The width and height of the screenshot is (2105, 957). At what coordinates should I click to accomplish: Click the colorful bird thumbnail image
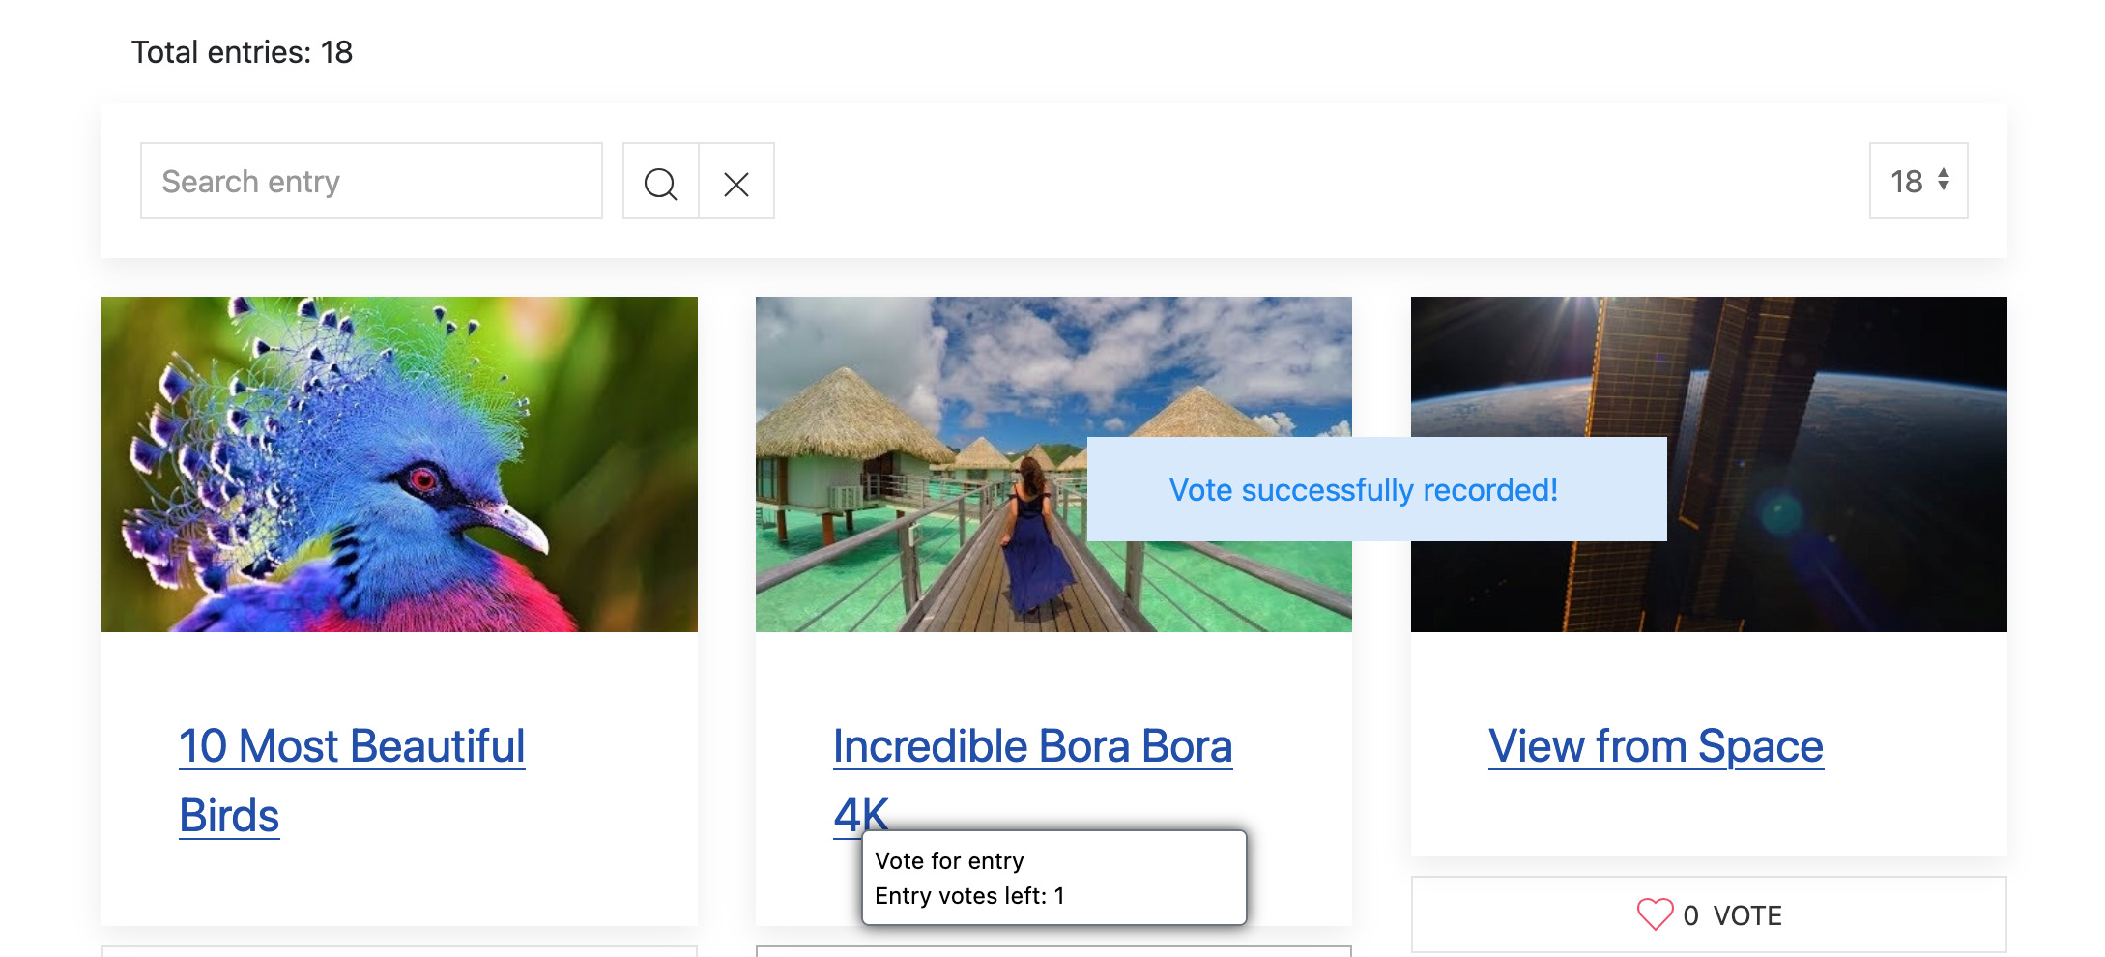pyautogui.click(x=399, y=464)
